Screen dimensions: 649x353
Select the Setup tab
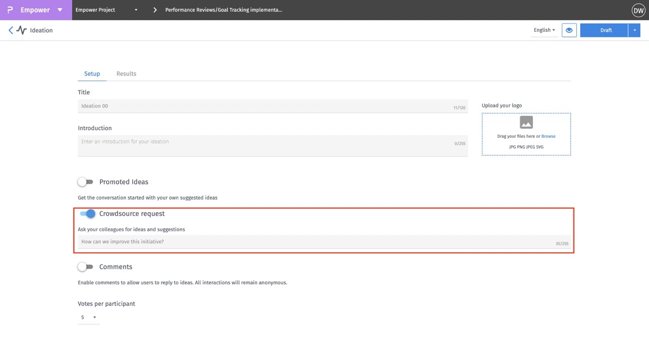coord(92,74)
